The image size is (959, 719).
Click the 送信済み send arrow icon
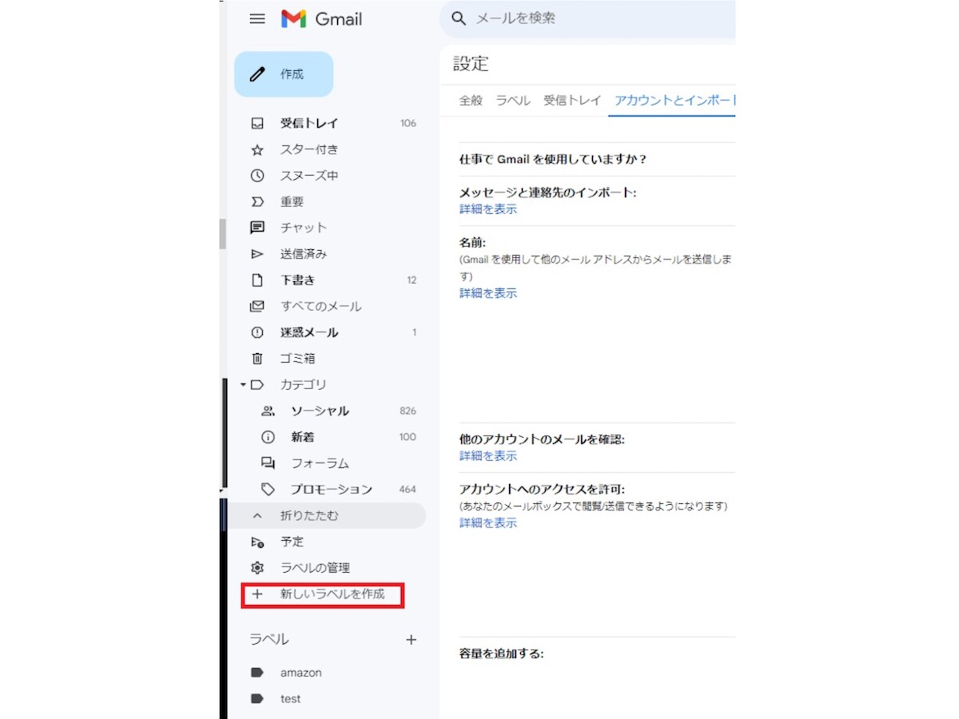click(x=257, y=254)
